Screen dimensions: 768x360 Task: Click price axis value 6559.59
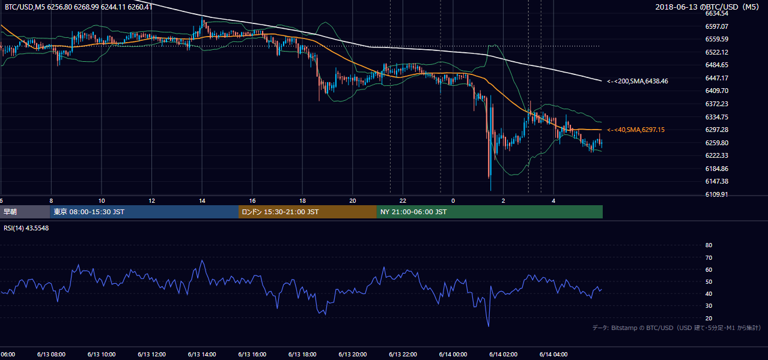click(716, 39)
